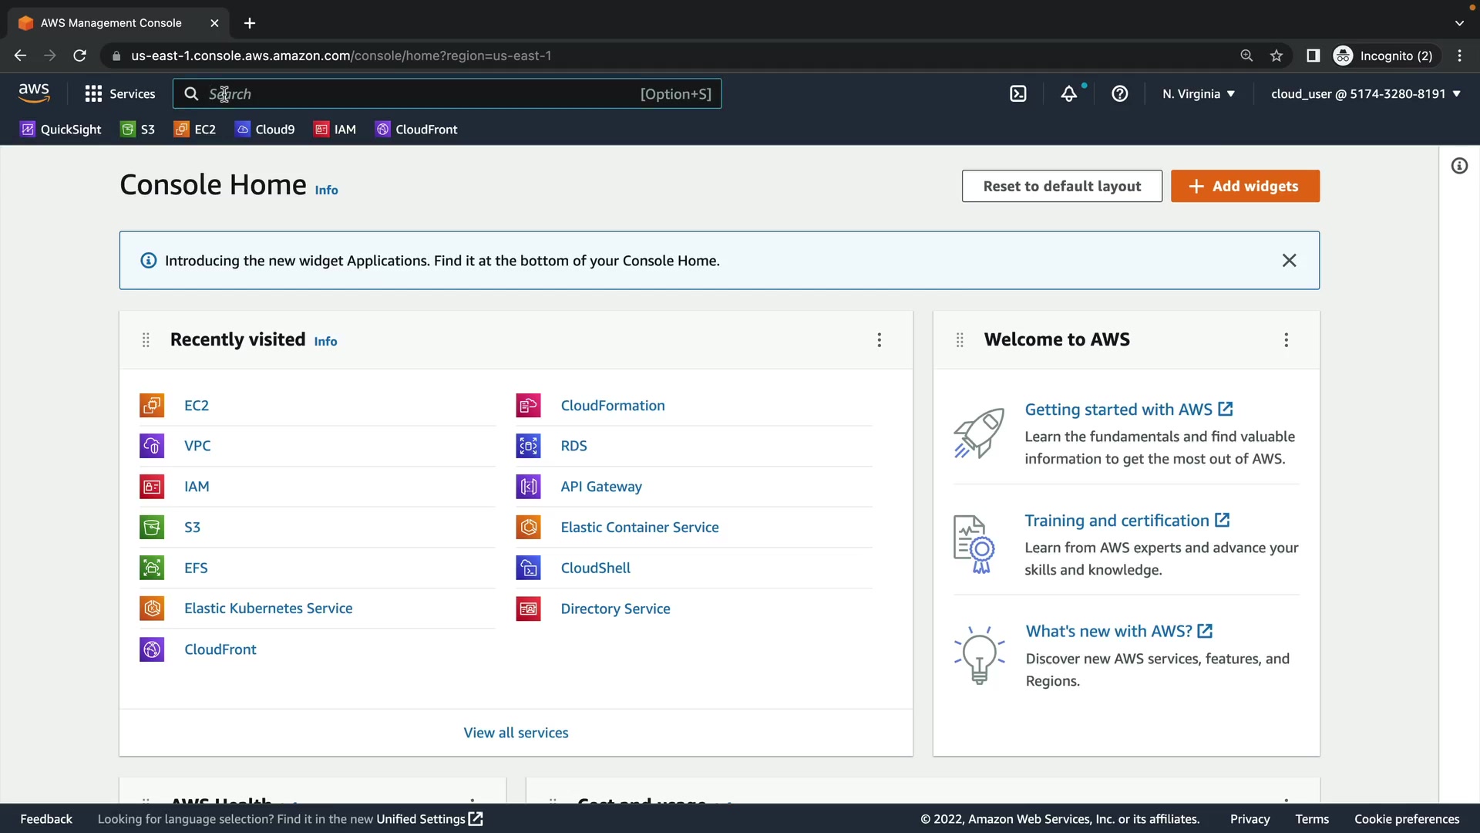
Task: Open the notifications bell
Action: (1069, 94)
